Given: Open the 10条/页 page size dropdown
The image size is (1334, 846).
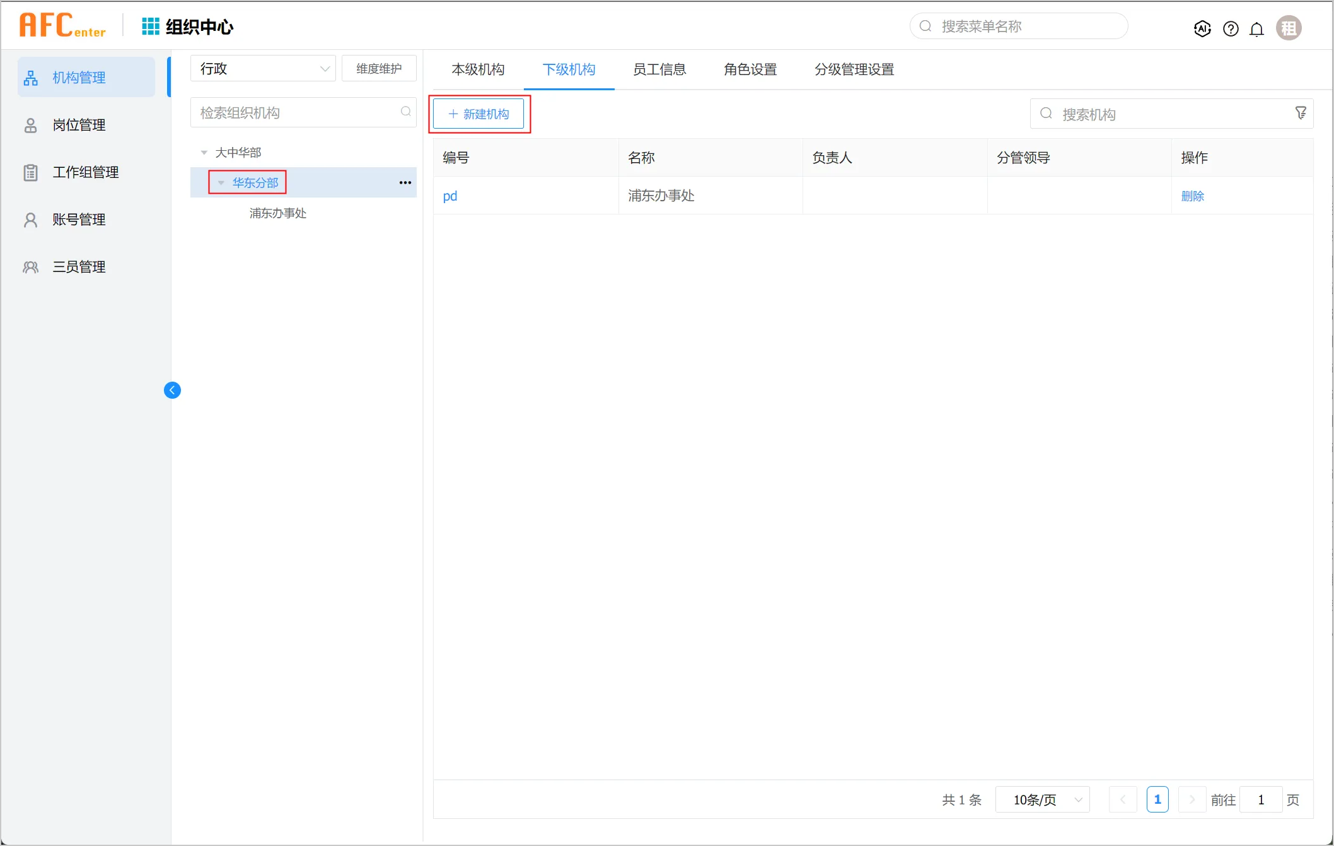Looking at the screenshot, I should (x=1043, y=800).
